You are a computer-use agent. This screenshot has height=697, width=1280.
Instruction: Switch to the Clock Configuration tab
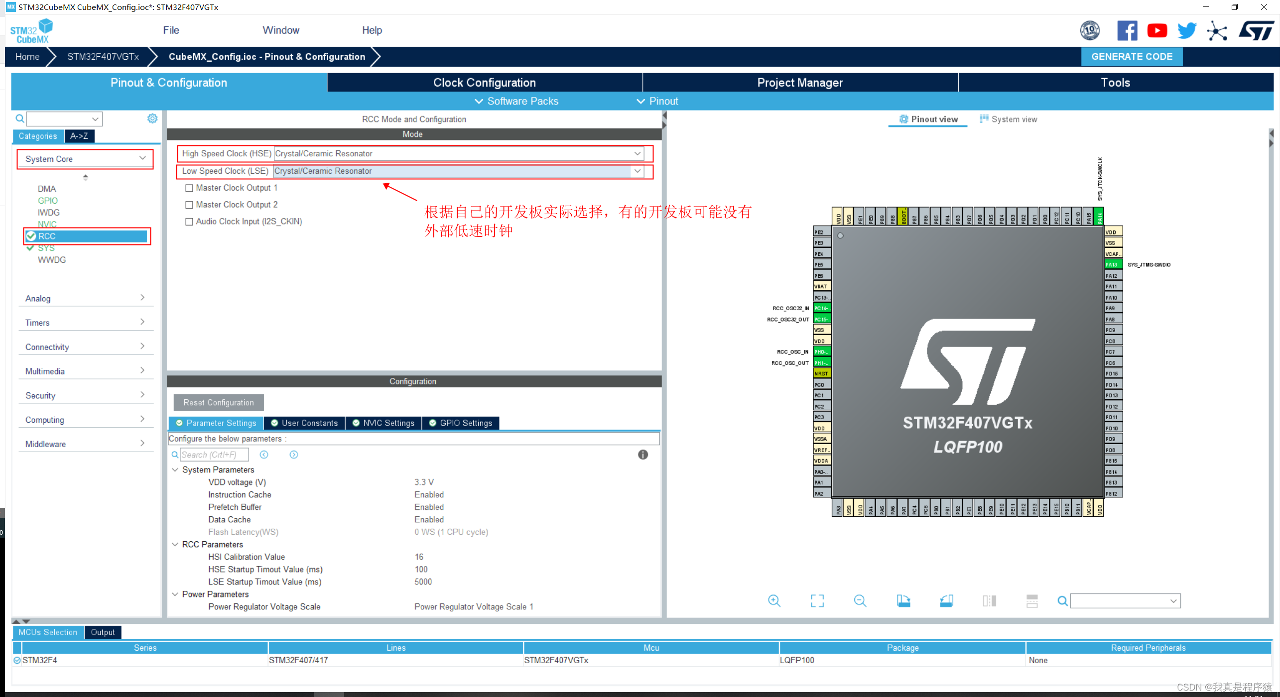point(485,83)
